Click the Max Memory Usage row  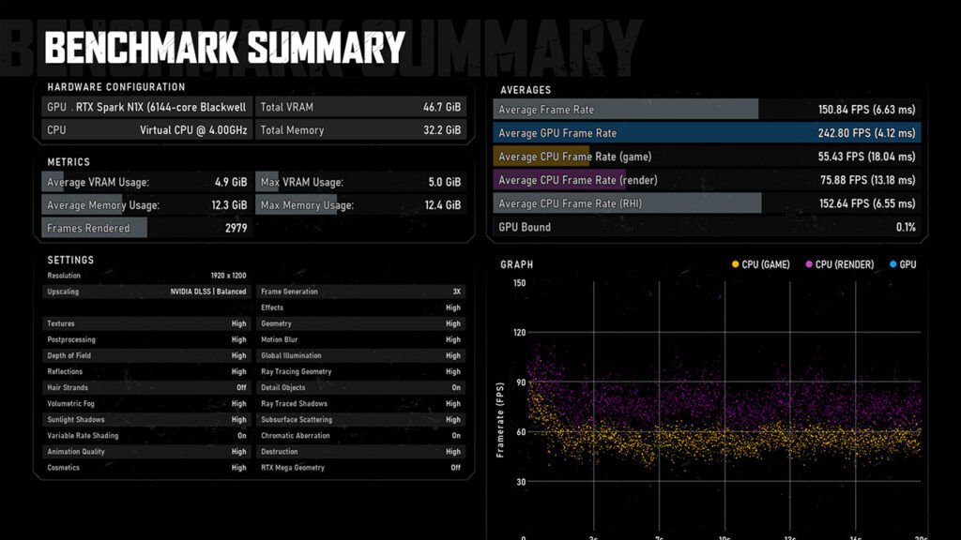click(x=361, y=205)
